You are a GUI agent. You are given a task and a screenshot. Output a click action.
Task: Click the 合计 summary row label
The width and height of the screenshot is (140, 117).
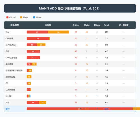(x=8, y=109)
